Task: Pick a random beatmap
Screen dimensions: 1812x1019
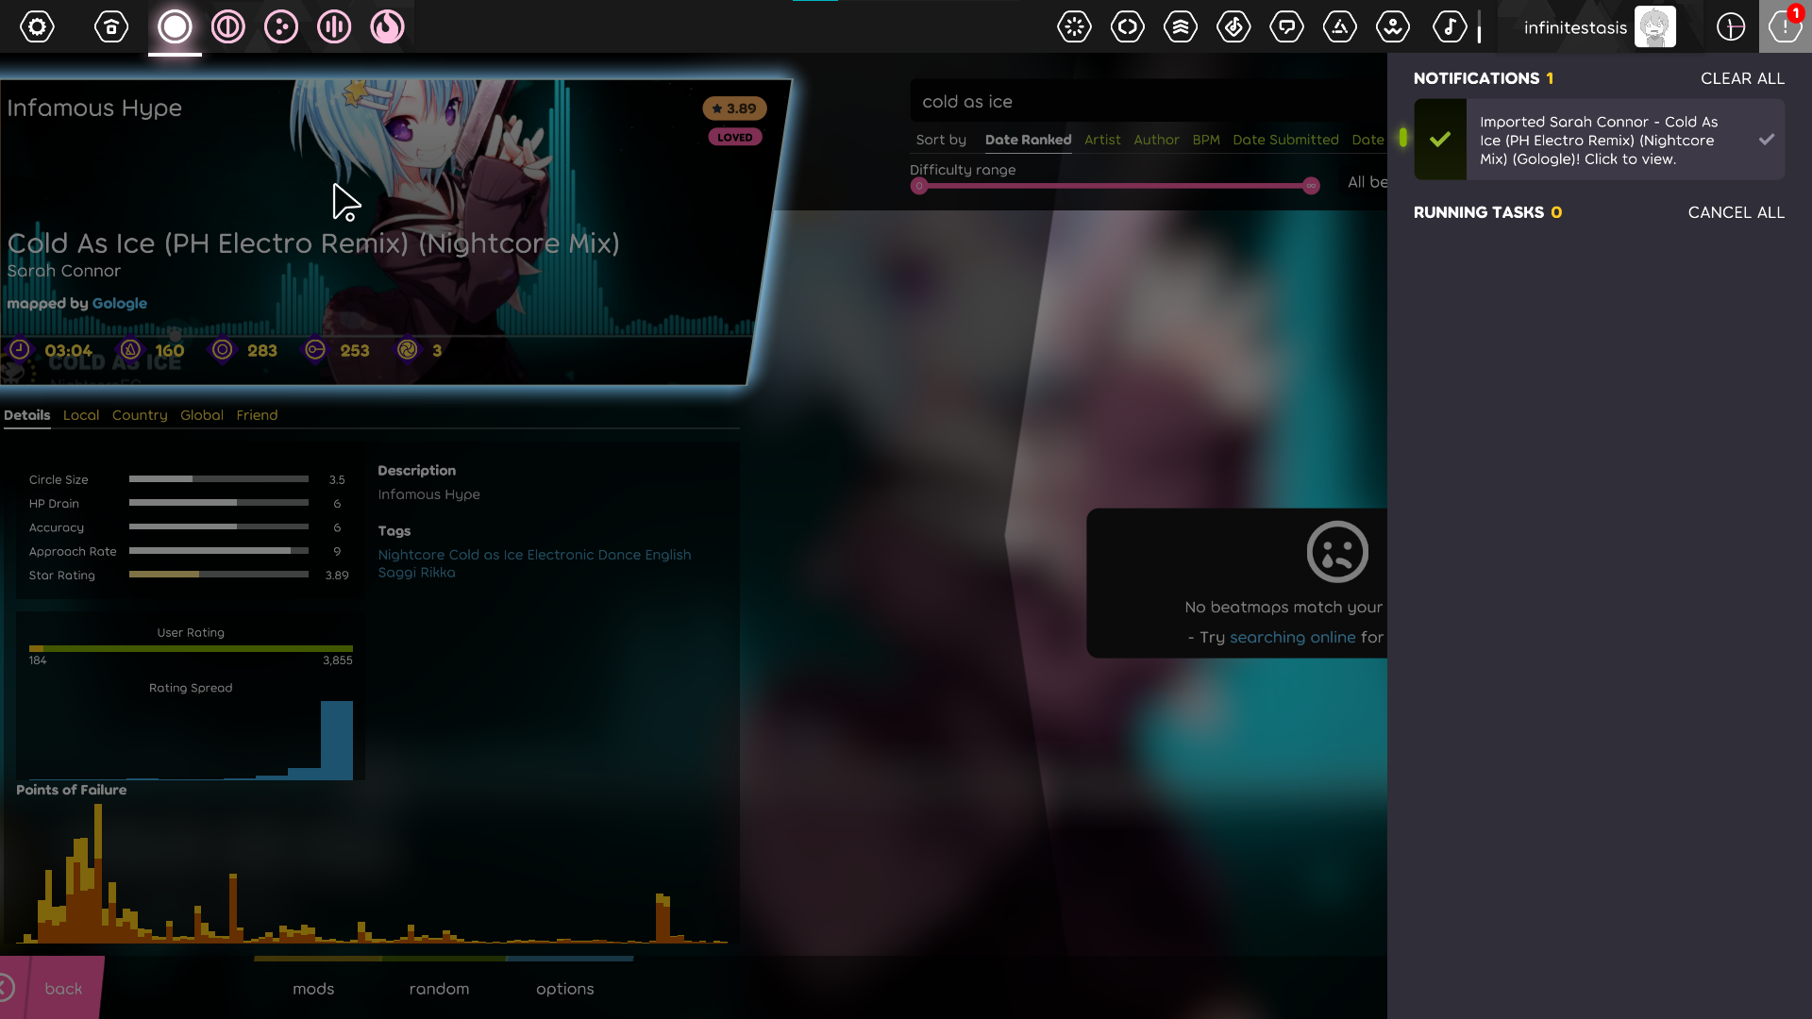Action: tap(439, 989)
